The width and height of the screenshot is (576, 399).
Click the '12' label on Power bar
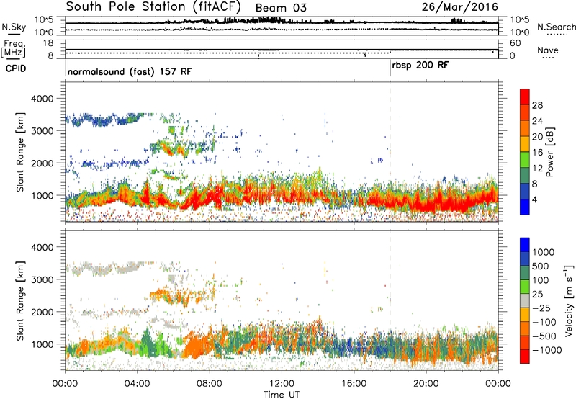pos(537,169)
